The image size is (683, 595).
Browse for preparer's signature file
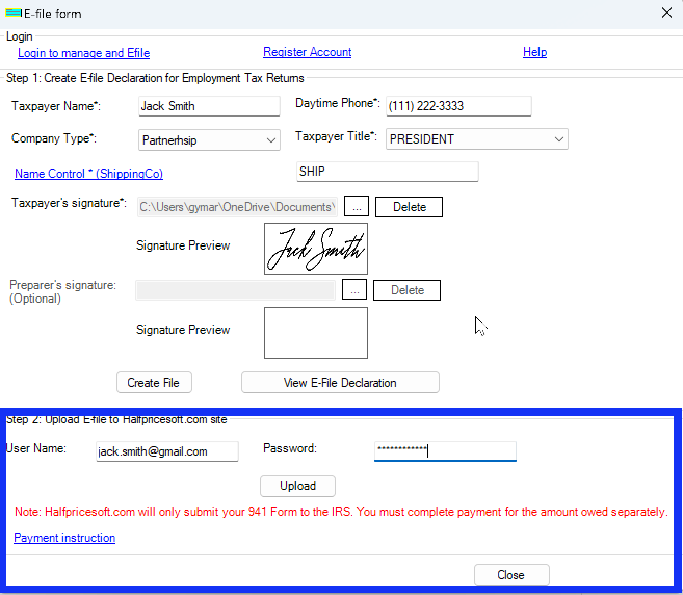click(x=354, y=289)
